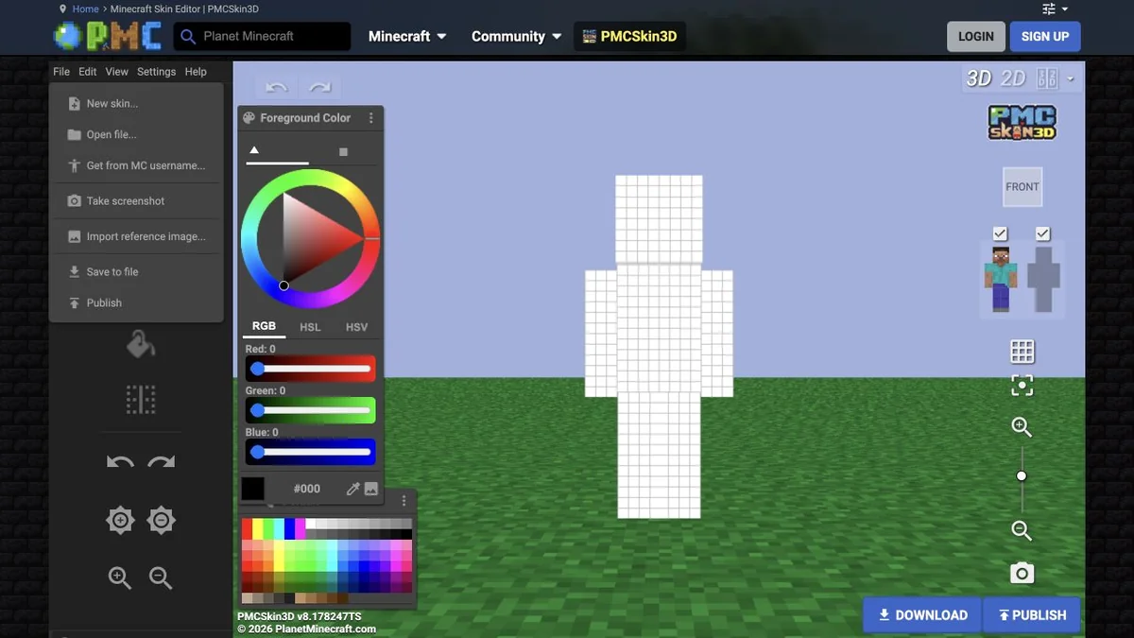The image size is (1134, 638).
Task: Switch to the HSL tab
Action: [x=310, y=327]
